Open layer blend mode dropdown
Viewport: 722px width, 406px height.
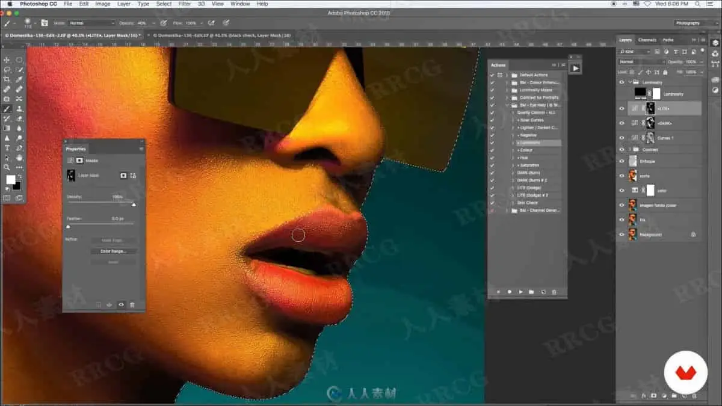[642, 62]
